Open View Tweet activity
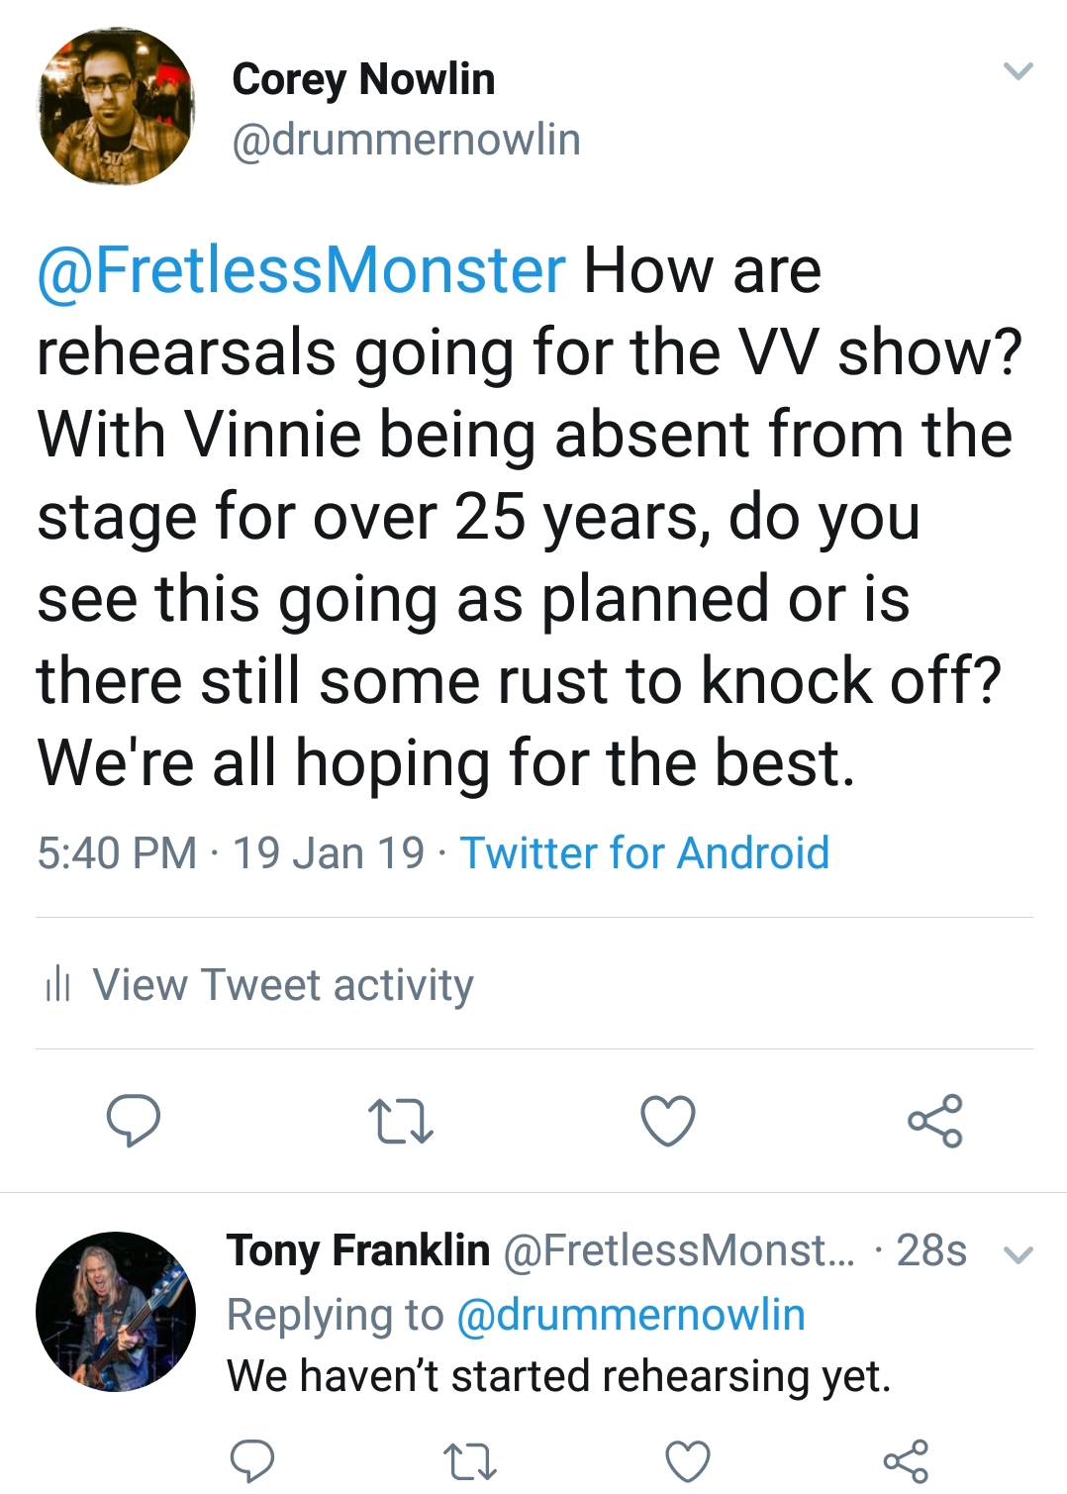 click(283, 985)
